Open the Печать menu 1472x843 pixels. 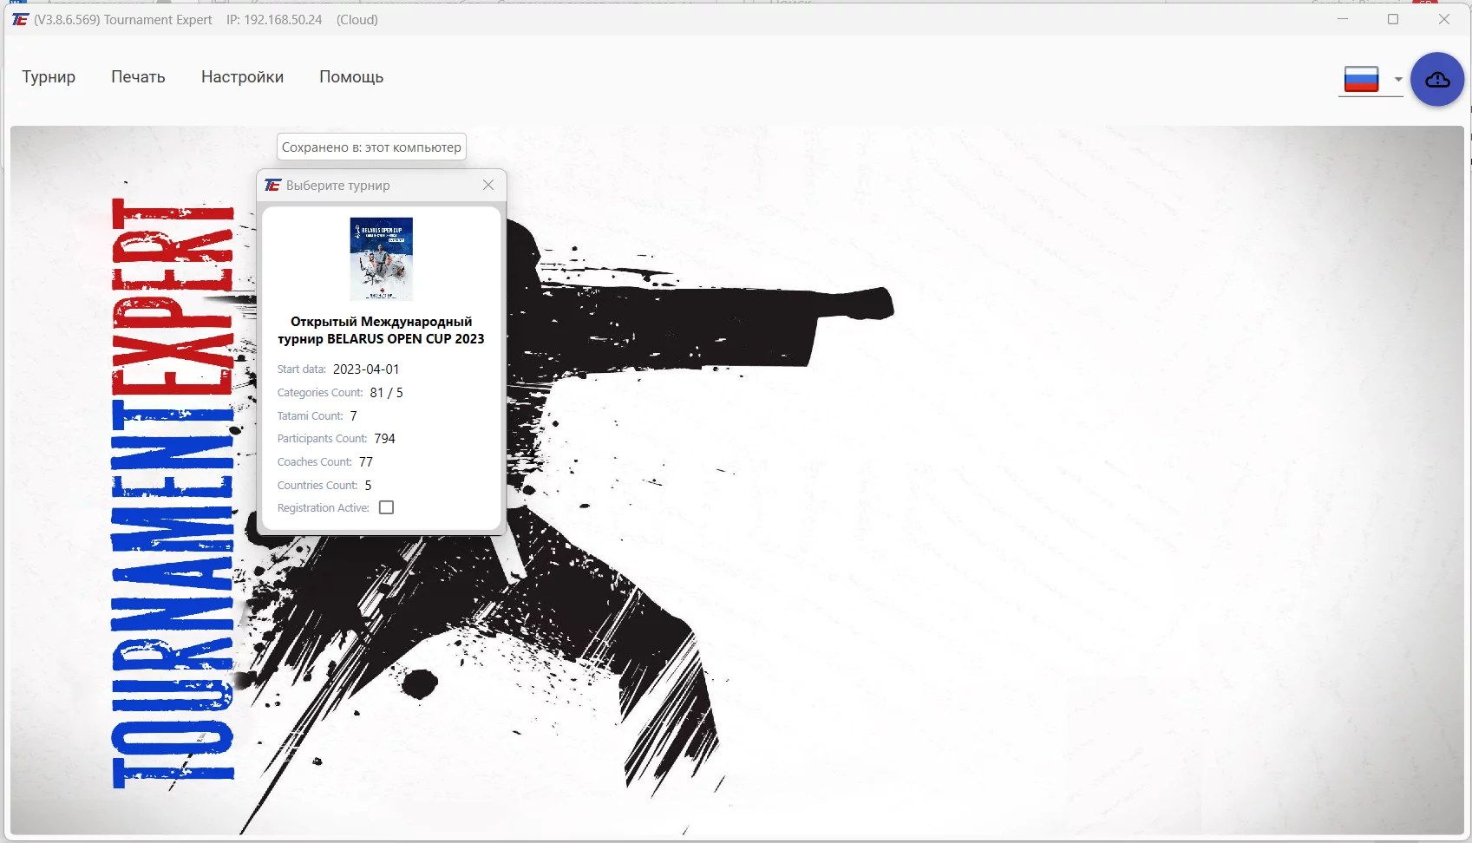point(138,77)
